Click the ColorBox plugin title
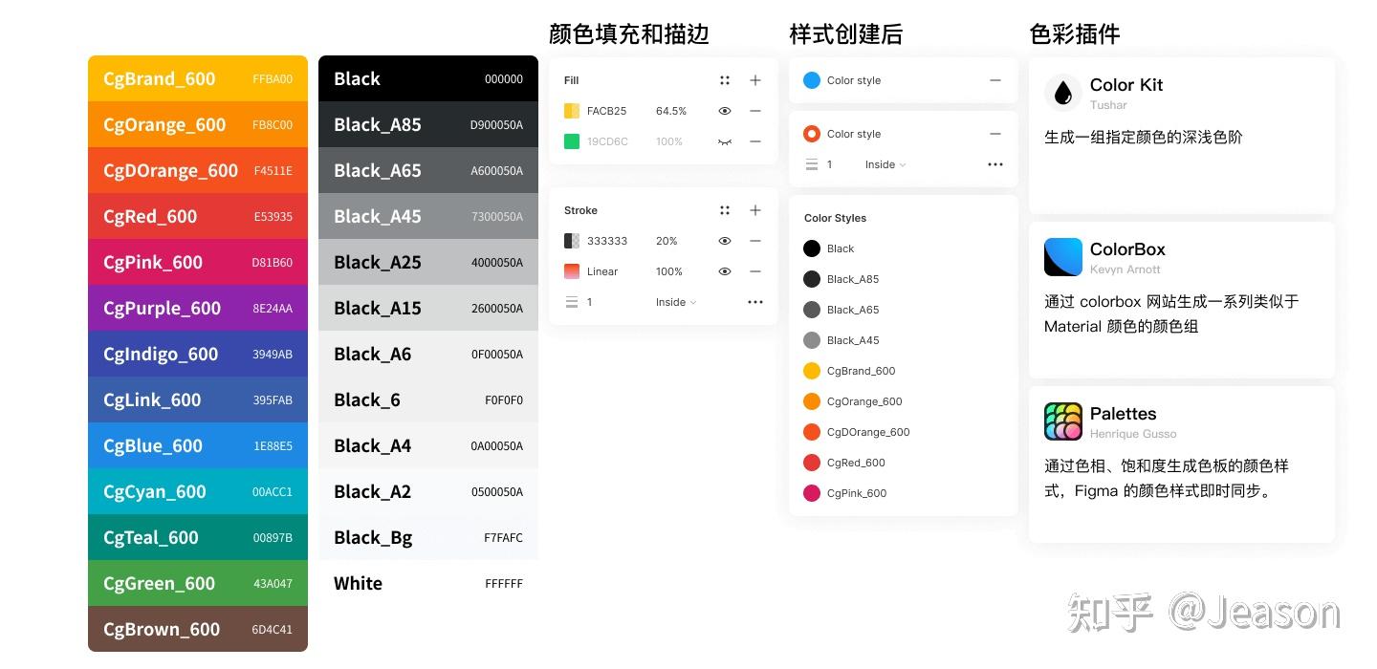The image size is (1377, 669). pos(1127,249)
